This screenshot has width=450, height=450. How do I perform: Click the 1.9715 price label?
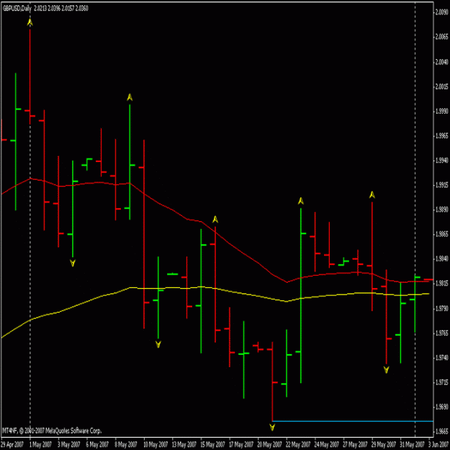(442, 383)
